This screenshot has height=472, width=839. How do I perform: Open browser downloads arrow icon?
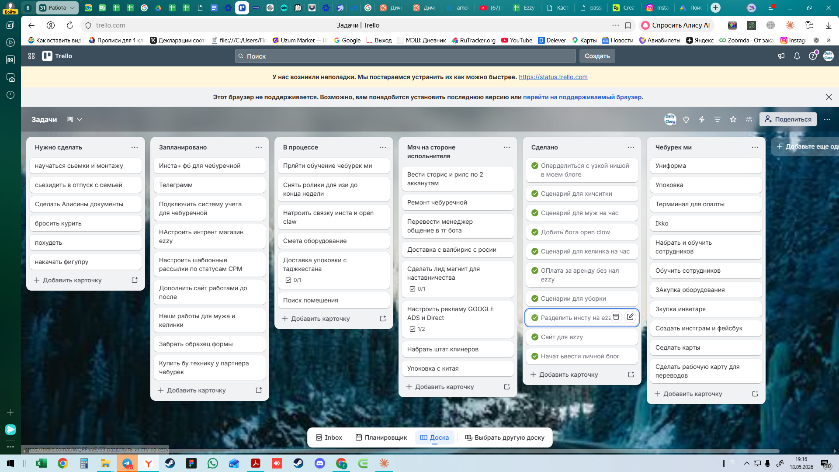(x=829, y=25)
